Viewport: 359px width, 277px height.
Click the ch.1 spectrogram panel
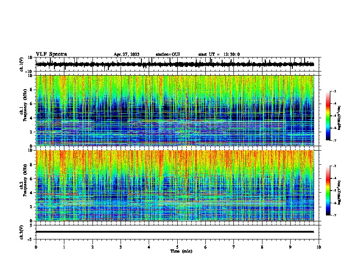tap(175, 110)
